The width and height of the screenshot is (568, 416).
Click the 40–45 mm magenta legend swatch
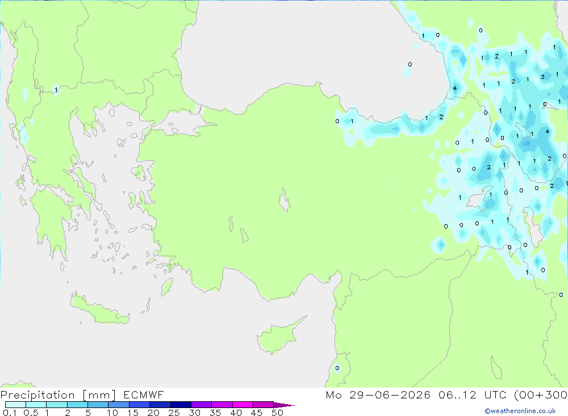click(243, 405)
